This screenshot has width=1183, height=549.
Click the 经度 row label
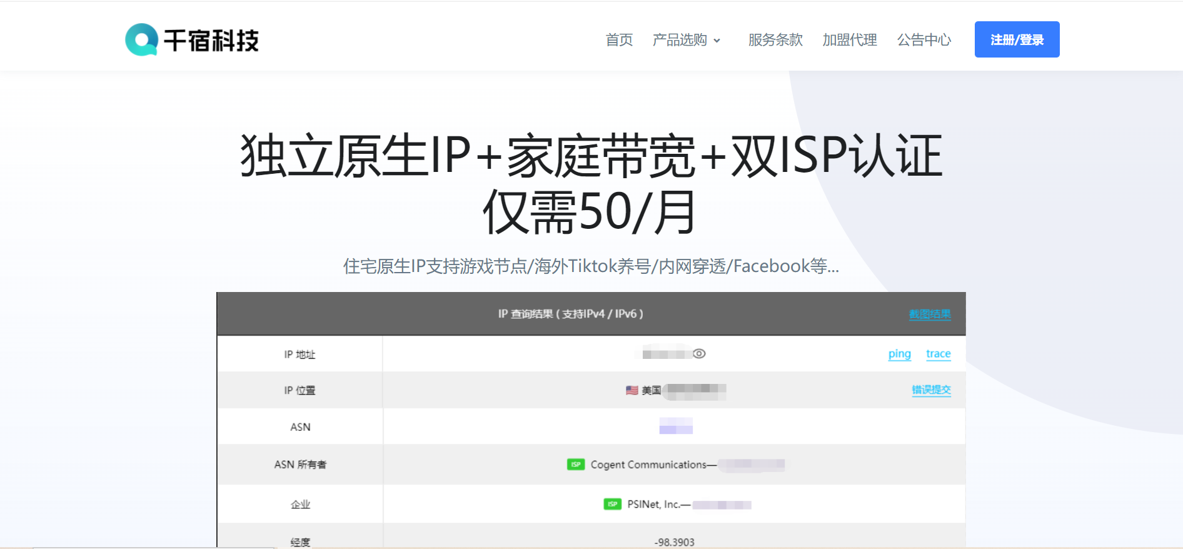point(300,542)
